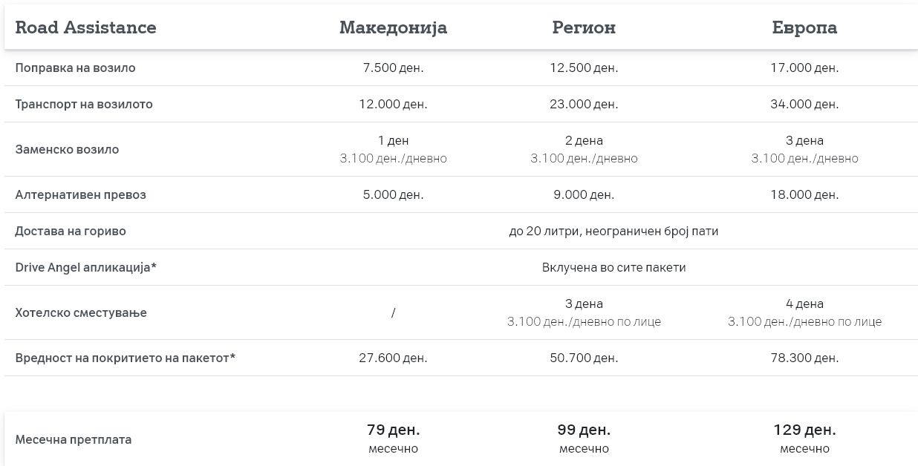Image resolution: width=918 pixels, height=466 pixels.
Task: Click the Хотелско сместување row label
Action: (81, 312)
